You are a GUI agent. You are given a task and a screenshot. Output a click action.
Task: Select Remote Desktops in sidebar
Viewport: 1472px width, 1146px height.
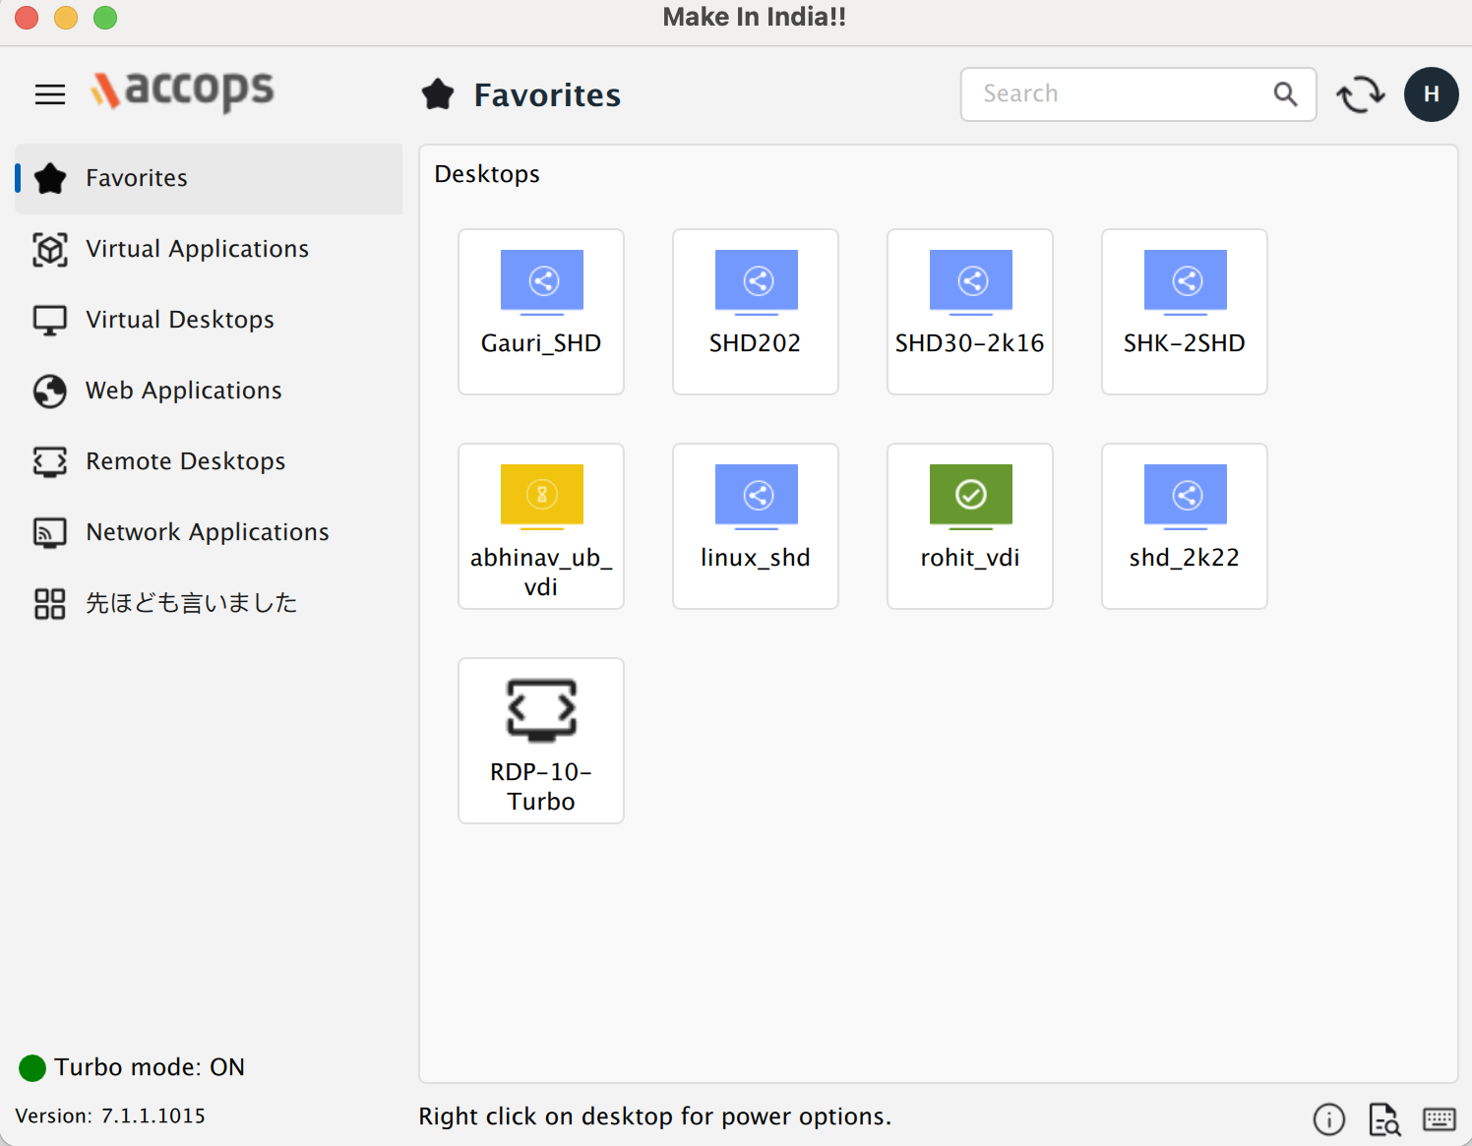(185, 461)
